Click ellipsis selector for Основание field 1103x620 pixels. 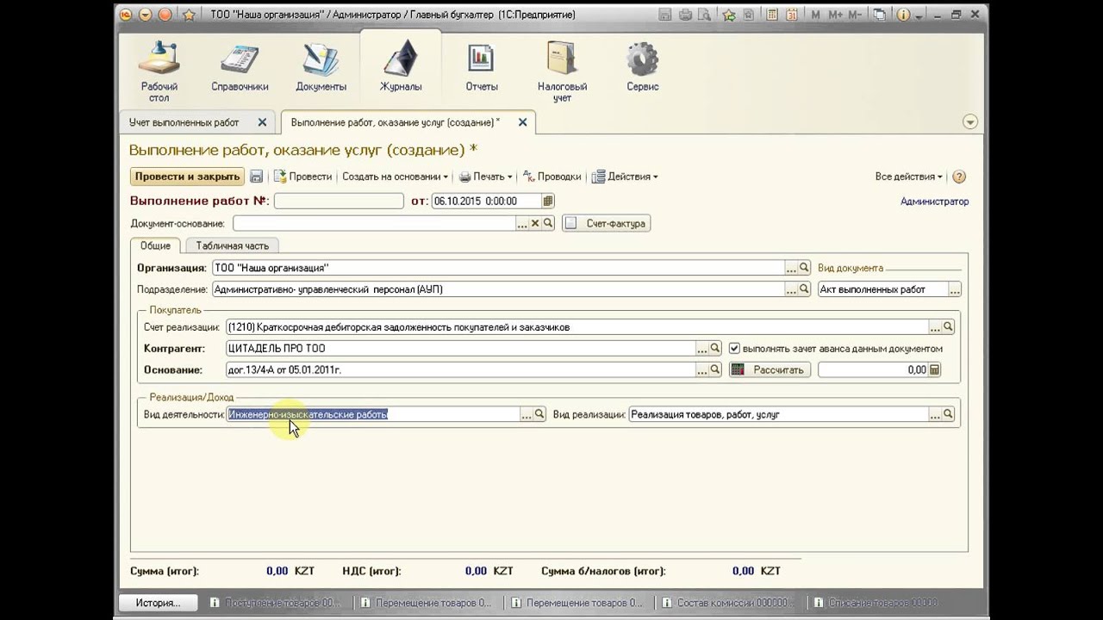pyautogui.click(x=702, y=369)
